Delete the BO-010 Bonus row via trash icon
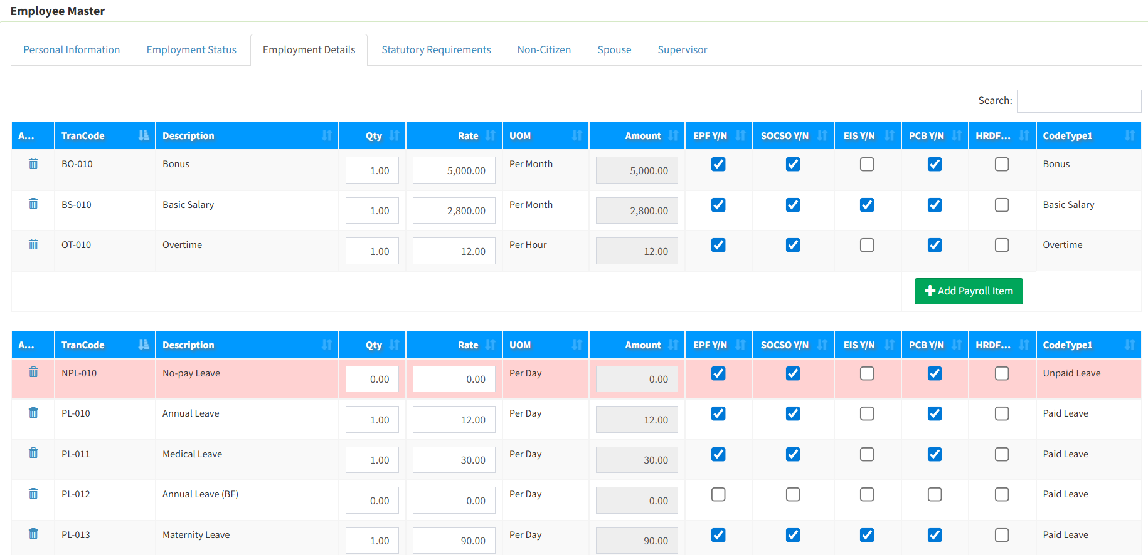This screenshot has height=555, width=1148. (x=33, y=163)
